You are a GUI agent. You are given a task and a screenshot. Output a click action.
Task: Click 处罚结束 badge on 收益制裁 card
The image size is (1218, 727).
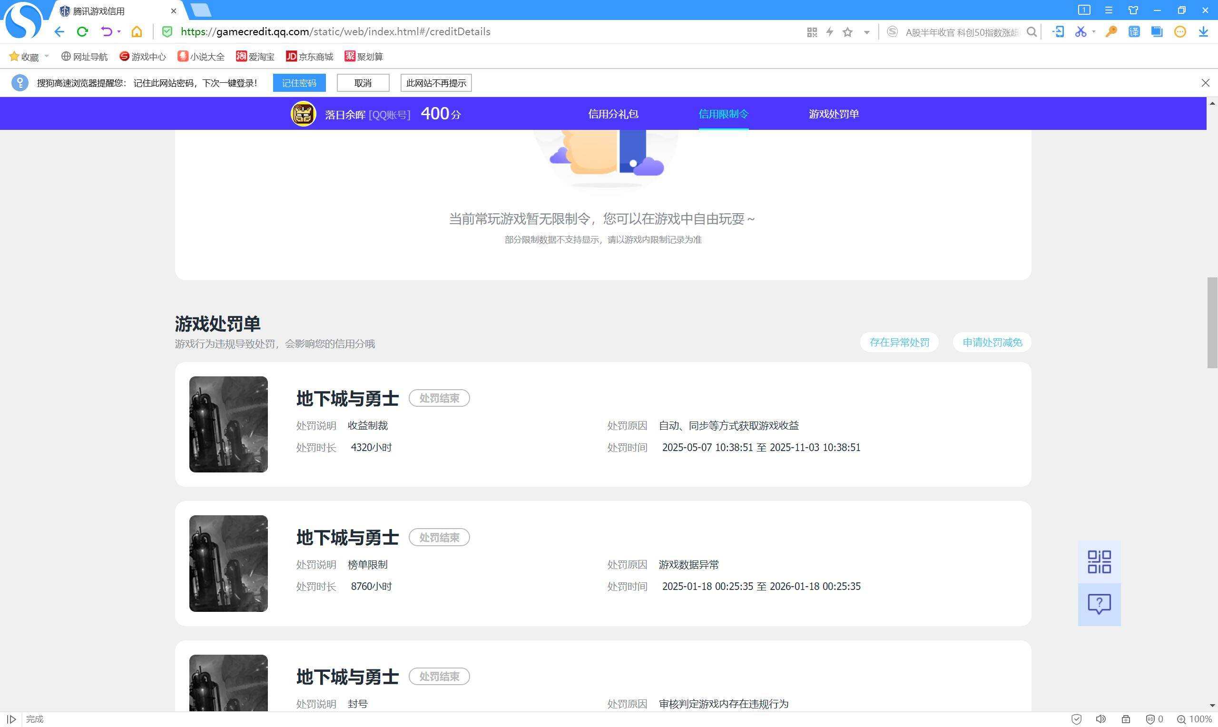439,398
